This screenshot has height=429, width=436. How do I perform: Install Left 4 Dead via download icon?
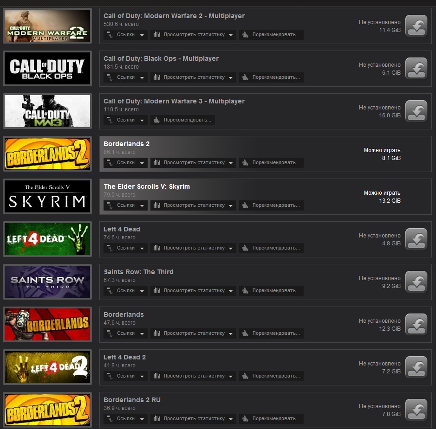416,239
